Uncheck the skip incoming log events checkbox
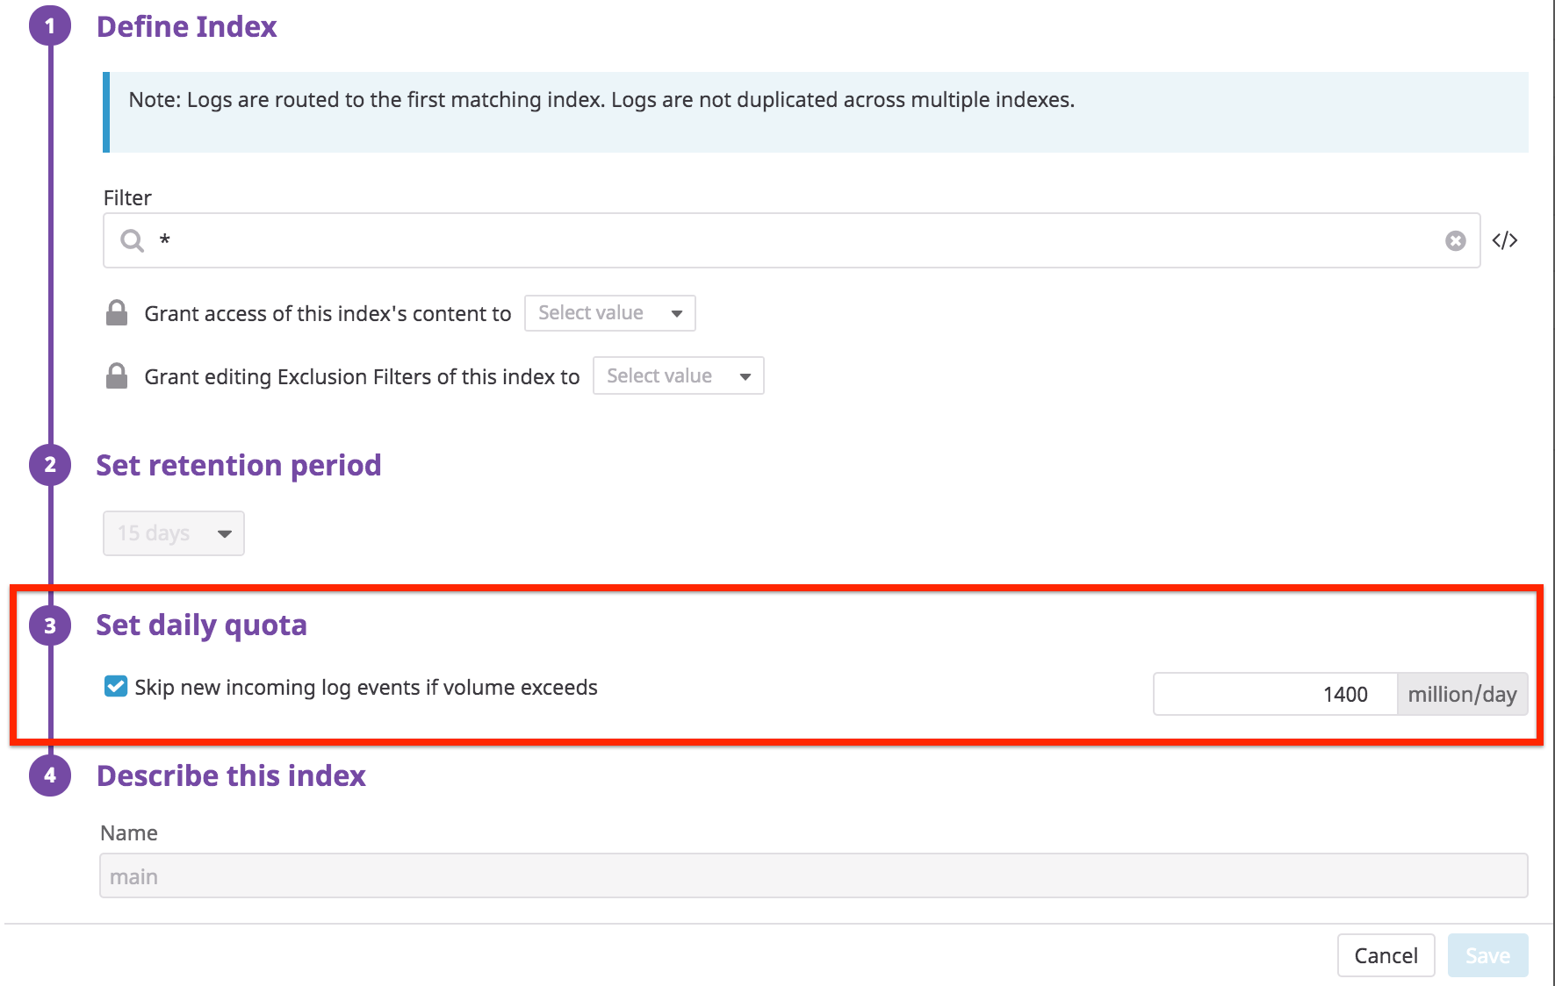The width and height of the screenshot is (1555, 986). 116,687
